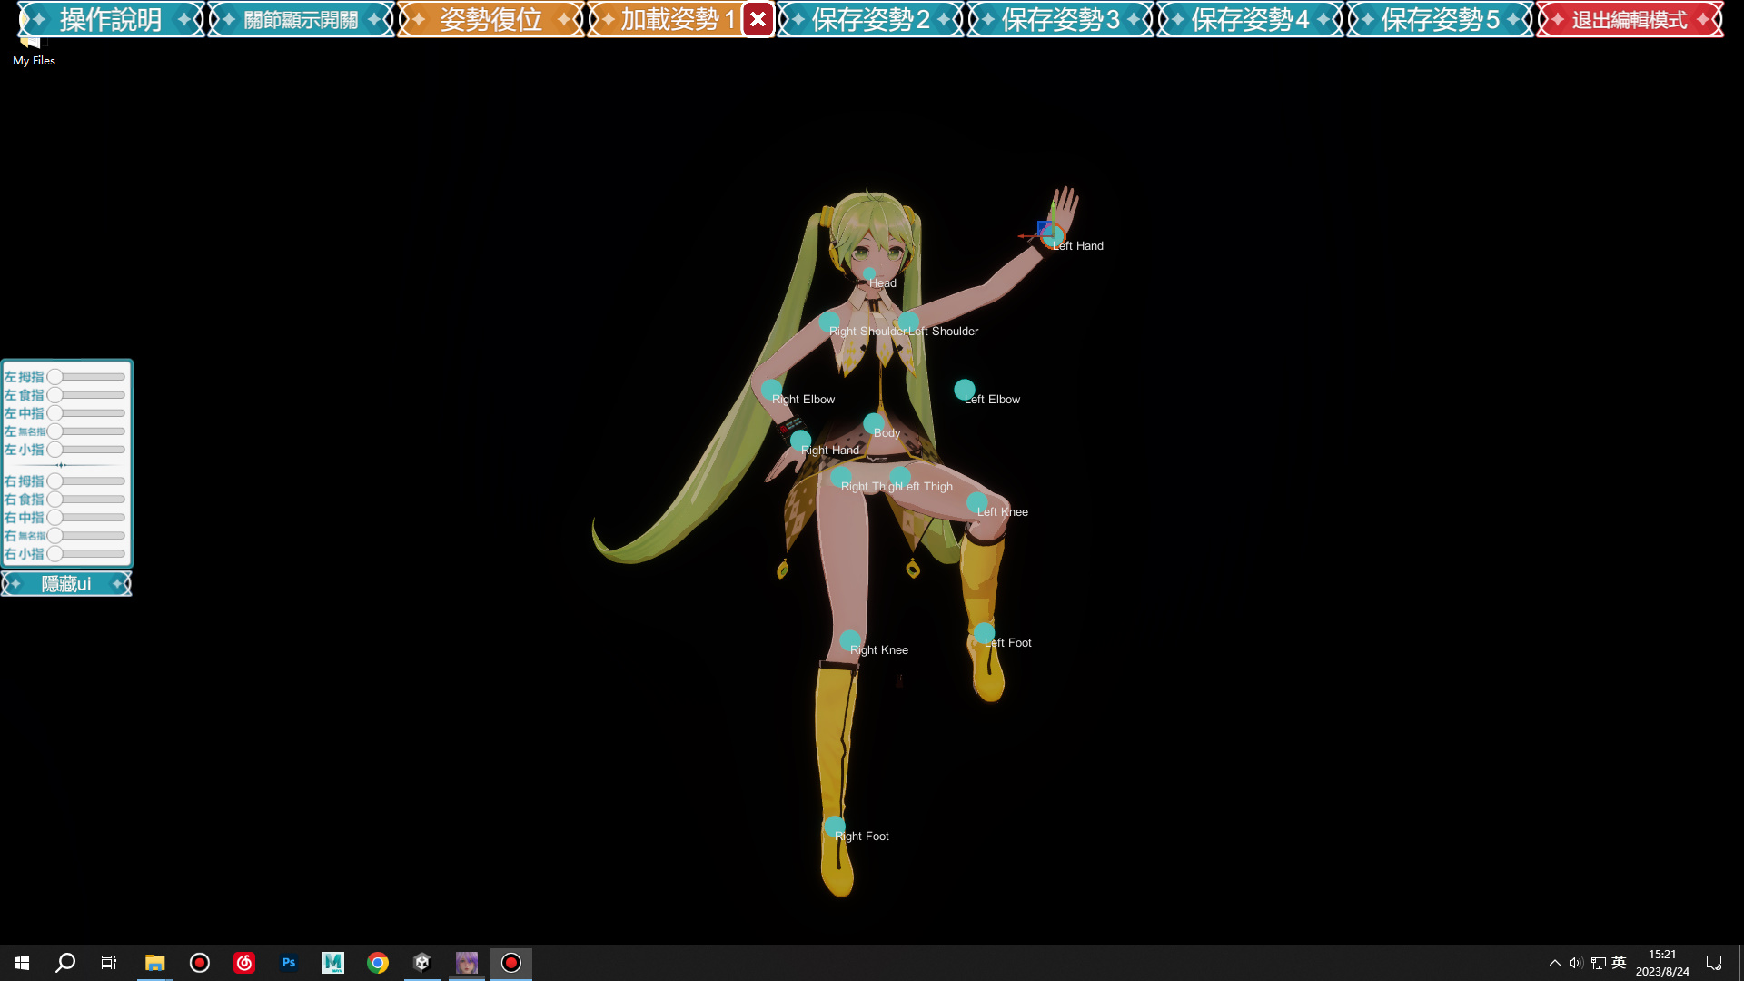Screen dimensions: 1744x981
Task: Click the 左拇指 left thumb slider
Action: 89,377
